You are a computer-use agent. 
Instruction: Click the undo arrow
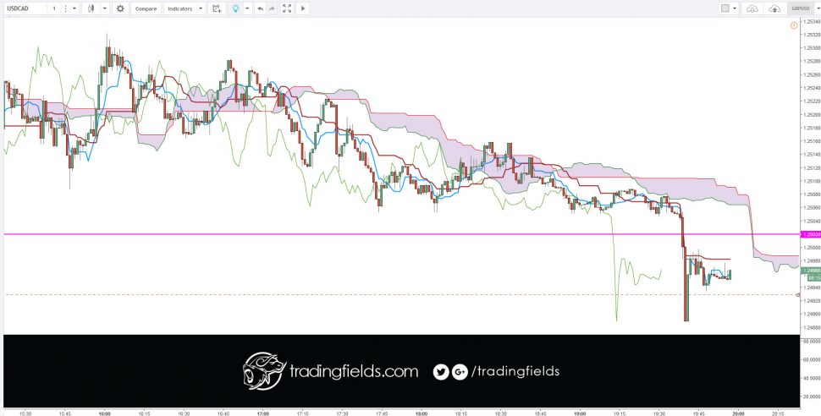[x=260, y=8]
